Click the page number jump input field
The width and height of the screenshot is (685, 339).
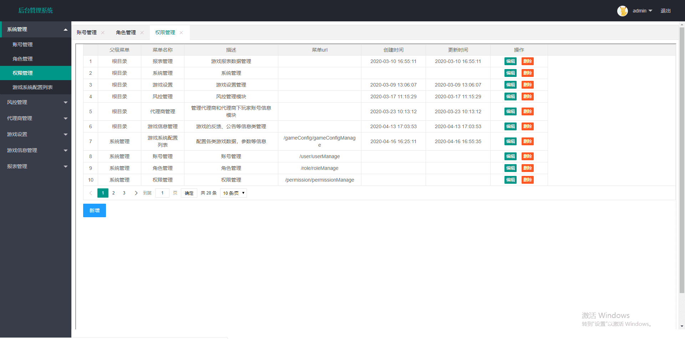(x=162, y=193)
